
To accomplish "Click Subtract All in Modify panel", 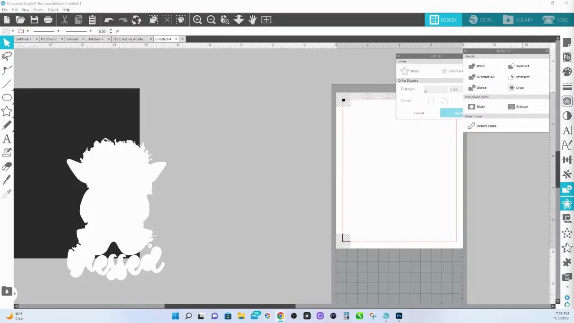I will tap(481, 77).
